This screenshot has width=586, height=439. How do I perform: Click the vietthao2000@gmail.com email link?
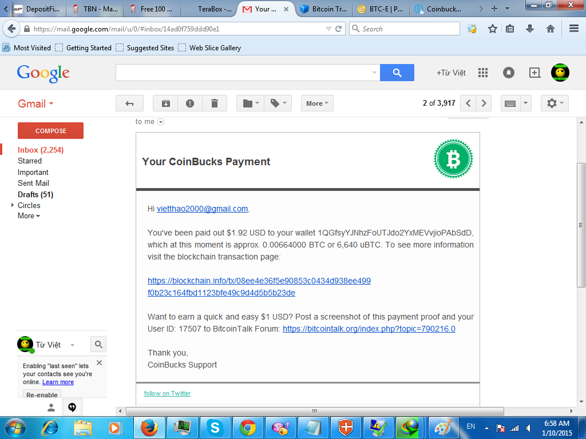pos(202,209)
